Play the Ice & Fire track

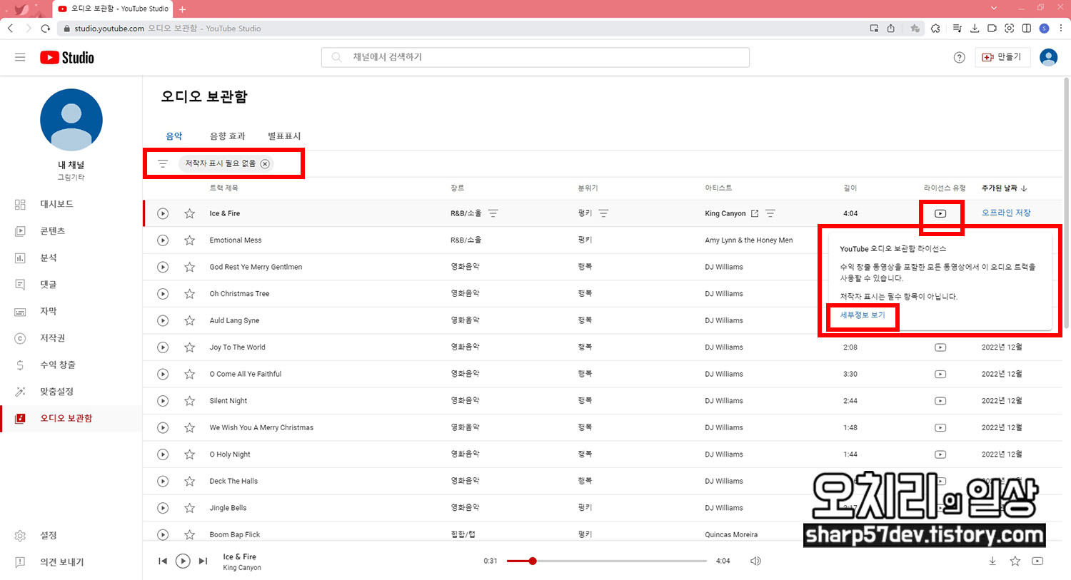pos(163,213)
